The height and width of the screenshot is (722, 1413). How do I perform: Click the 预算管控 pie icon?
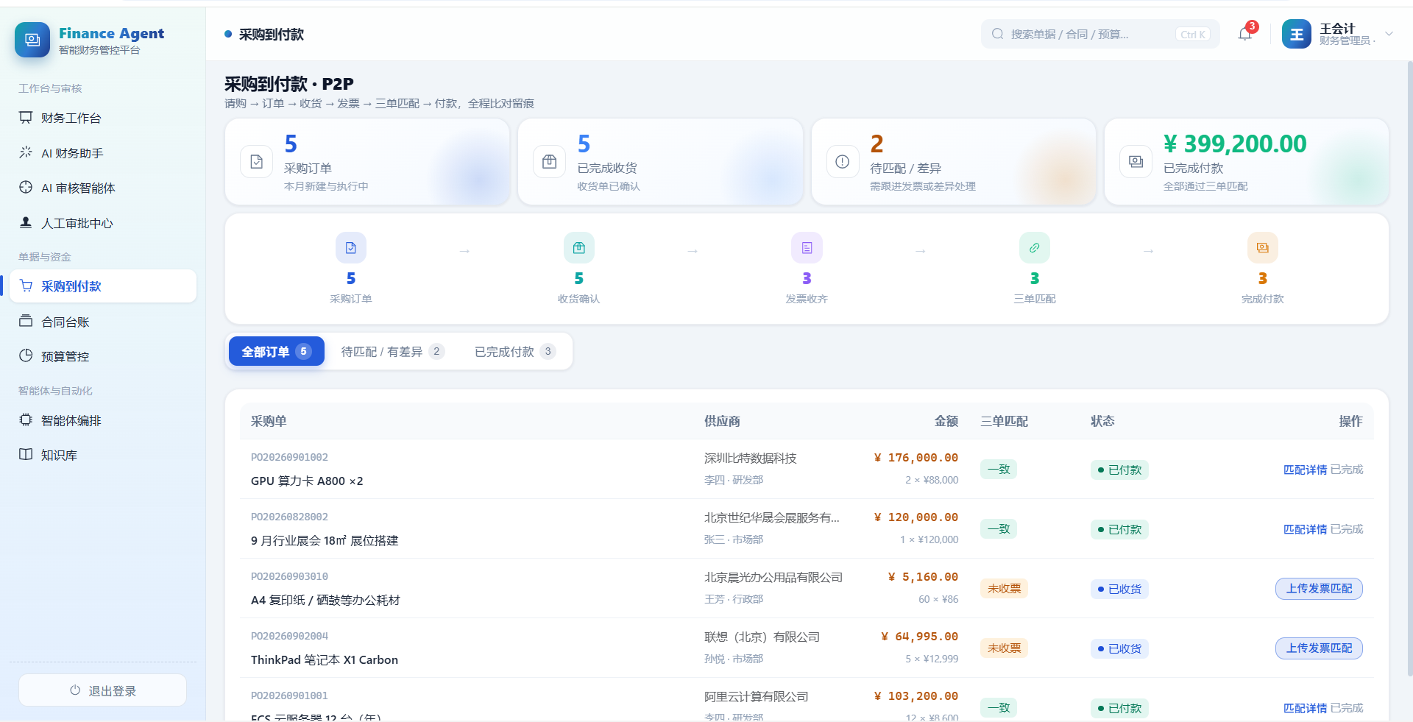[x=26, y=355]
